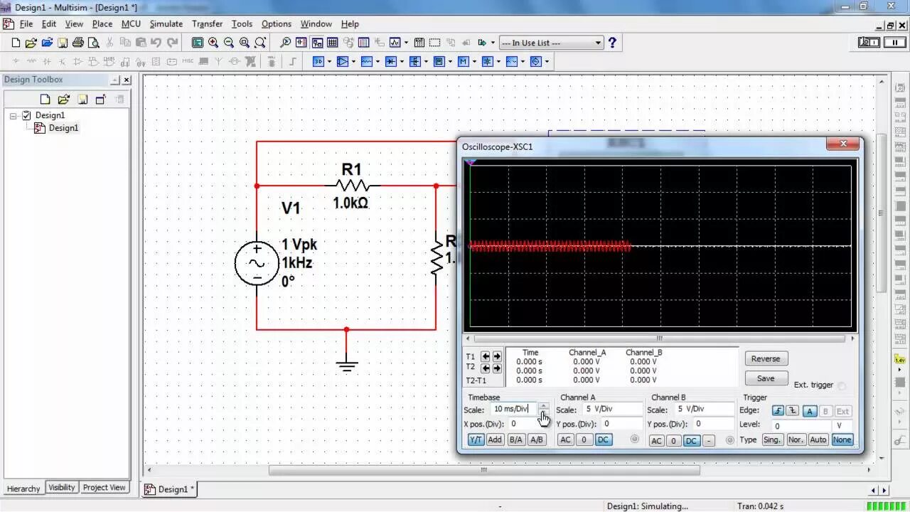Select rising edge trigger button
Image resolution: width=910 pixels, height=512 pixels.
coord(778,411)
